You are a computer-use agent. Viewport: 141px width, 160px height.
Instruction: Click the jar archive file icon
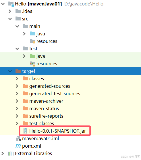25,131
